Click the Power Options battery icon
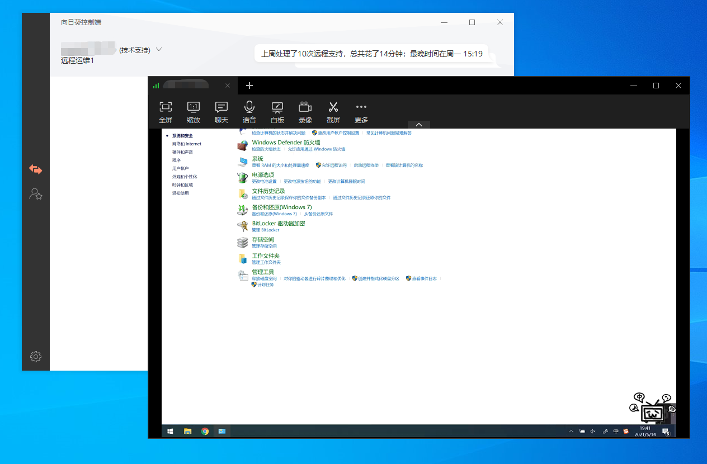The image size is (707, 464). [242, 178]
